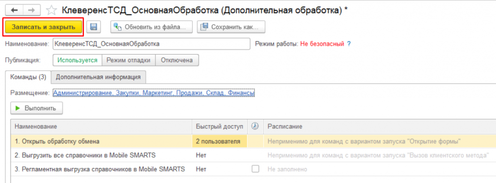Open Размещение sections link
The width and height of the screenshot is (496, 183).
[154, 93]
